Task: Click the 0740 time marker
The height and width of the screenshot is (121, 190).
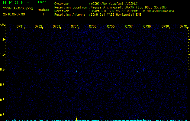Action: (x=183, y=27)
